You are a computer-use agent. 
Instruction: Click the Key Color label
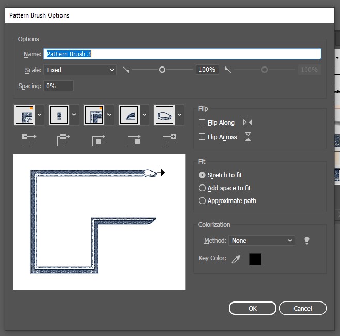tap(212, 258)
